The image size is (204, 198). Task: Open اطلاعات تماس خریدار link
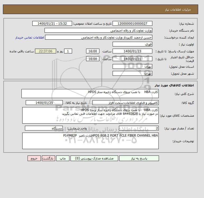pyautogui.click(x=30, y=37)
